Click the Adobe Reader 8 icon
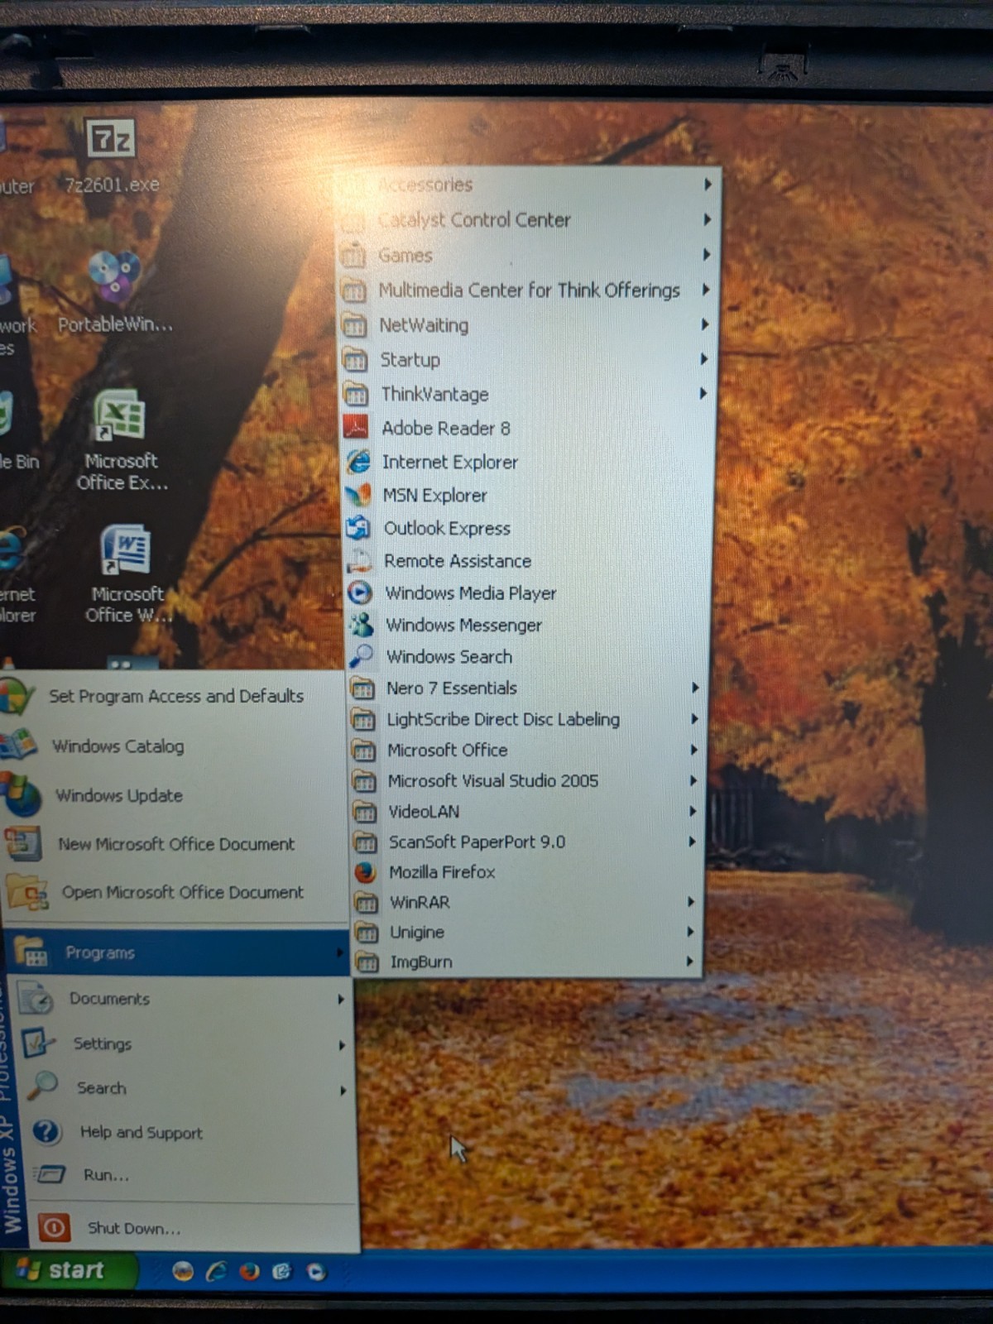This screenshot has width=993, height=1324. point(356,427)
